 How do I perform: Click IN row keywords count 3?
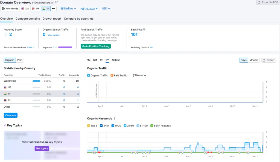[x=78, y=94]
